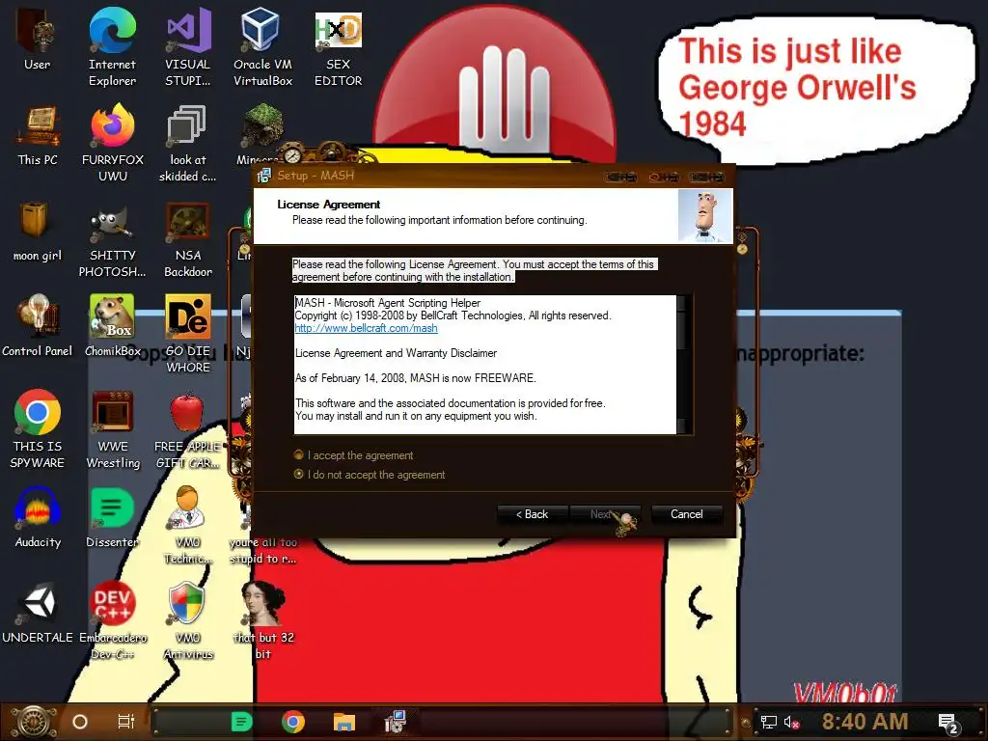Open Chrome from the taskbar
Viewport: 988px width, 741px height.
[293, 722]
